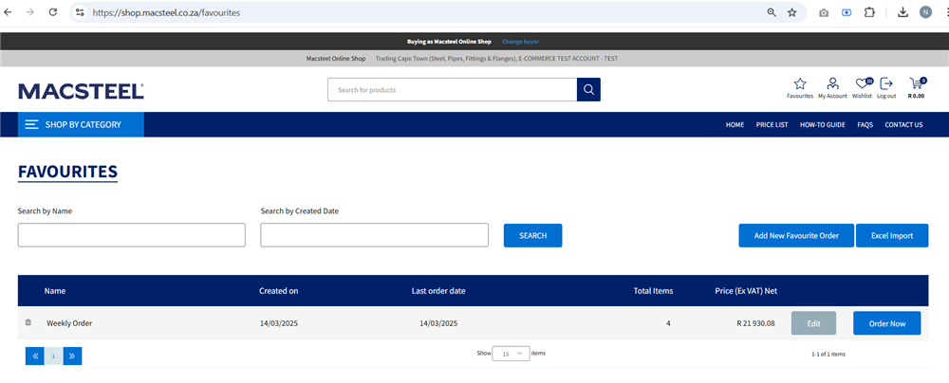The height and width of the screenshot is (383, 949).
Task: Delete Weekly Order using trash icon
Action: point(28,322)
